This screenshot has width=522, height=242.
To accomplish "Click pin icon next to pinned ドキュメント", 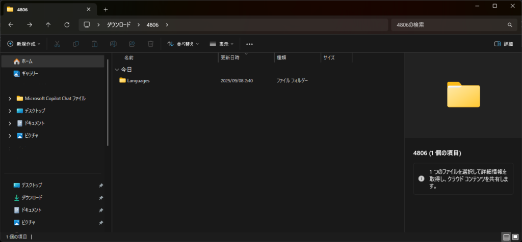I will (101, 210).
